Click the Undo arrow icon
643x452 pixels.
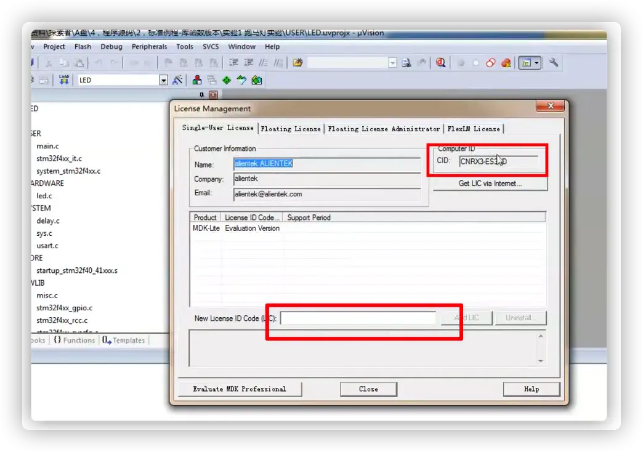point(99,63)
